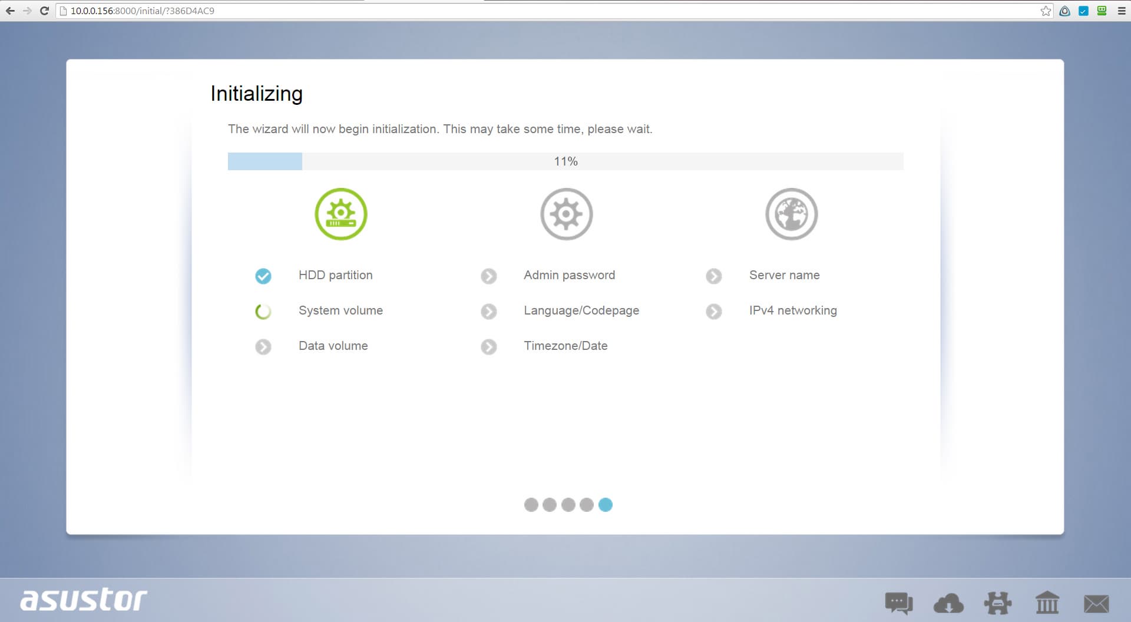Open the chat bubbles feedback icon
1131x622 pixels.
(x=899, y=603)
